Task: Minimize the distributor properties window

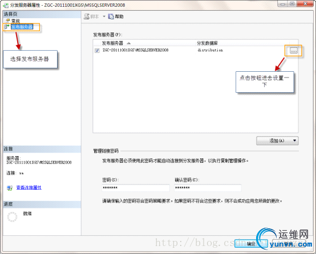Action: pos(283,4)
